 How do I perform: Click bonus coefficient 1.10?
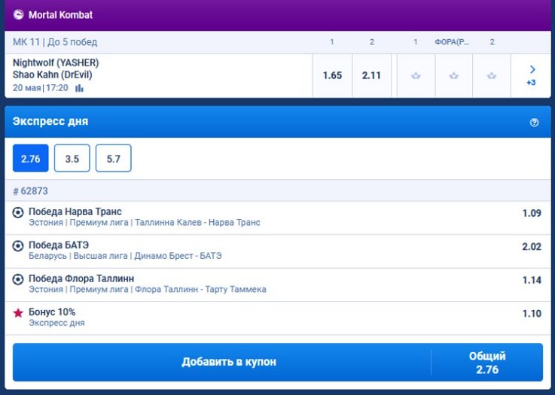pyautogui.click(x=532, y=314)
